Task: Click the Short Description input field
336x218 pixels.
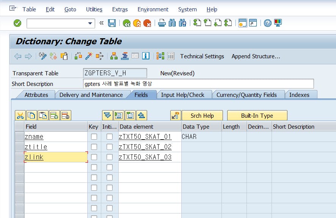Action: click(x=198, y=84)
